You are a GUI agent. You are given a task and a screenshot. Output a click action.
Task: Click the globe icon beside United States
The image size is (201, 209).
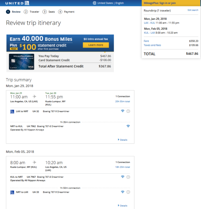94,3
